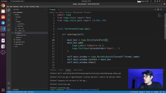Close the app.py editor tab
The height and width of the screenshot is (93, 166).
(59, 10)
